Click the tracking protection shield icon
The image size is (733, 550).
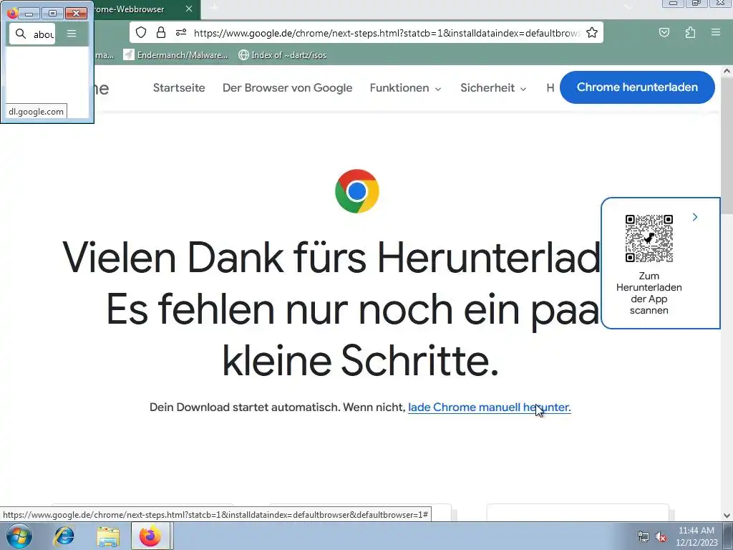click(x=141, y=32)
